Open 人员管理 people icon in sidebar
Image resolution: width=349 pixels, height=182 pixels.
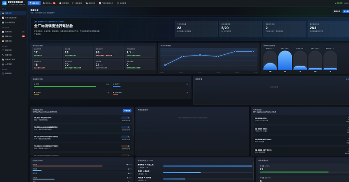[3, 64]
